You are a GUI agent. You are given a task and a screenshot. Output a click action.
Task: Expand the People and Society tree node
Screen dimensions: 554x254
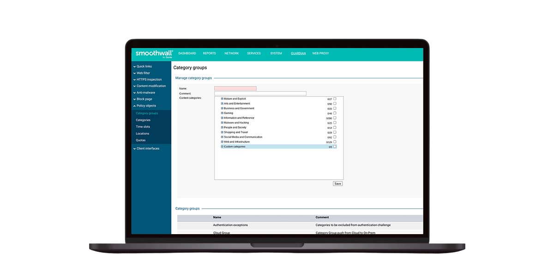coord(222,127)
